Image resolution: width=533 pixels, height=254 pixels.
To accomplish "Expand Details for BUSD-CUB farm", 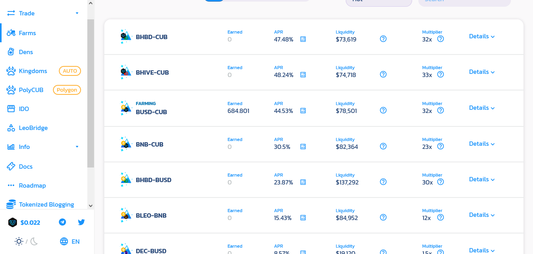I will tap(482, 108).
